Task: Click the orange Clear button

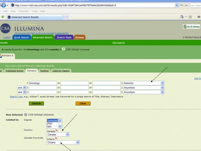Action: click(x=83, y=103)
